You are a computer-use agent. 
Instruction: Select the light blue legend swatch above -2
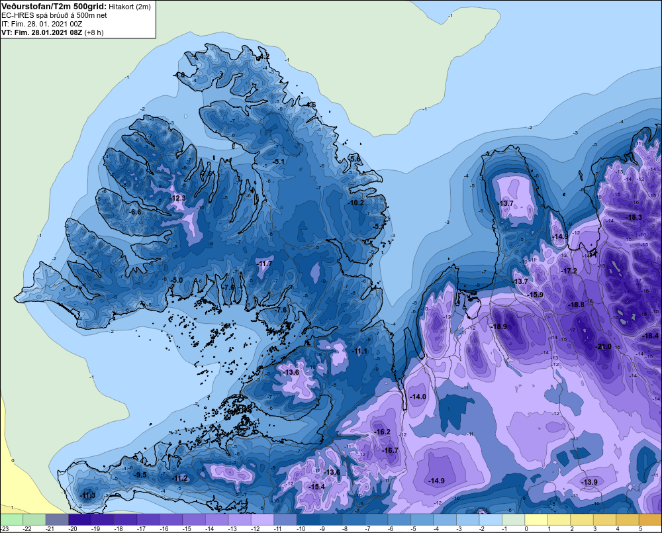[491, 519]
